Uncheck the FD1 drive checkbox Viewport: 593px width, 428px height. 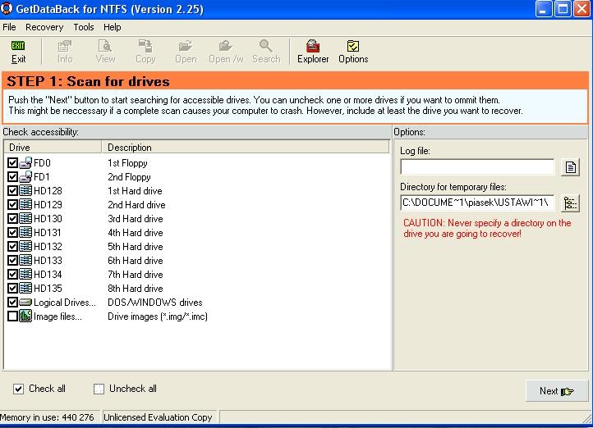coord(12,176)
